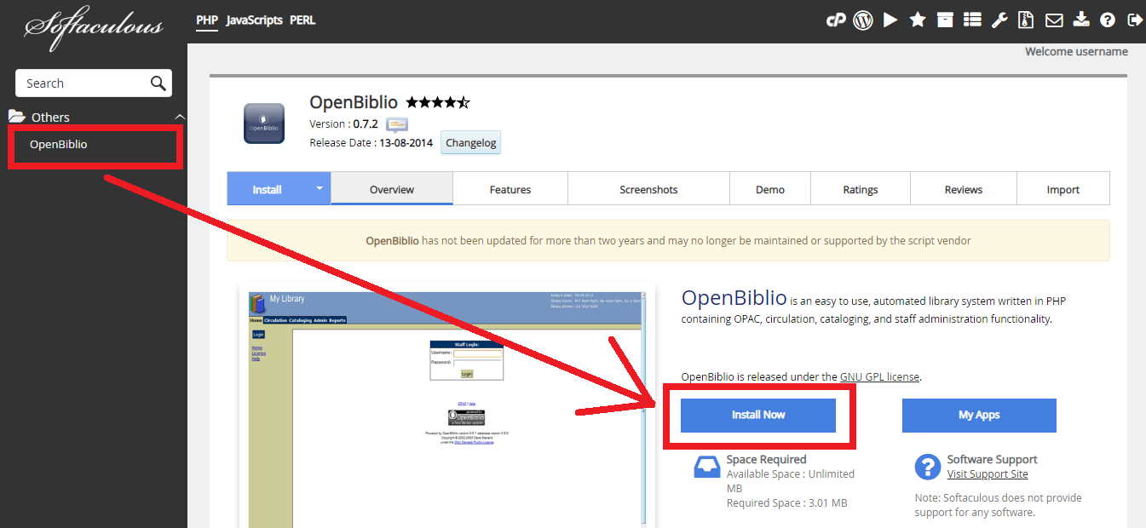The height and width of the screenshot is (528, 1146).
Task: Click the Install Now button
Action: (757, 415)
